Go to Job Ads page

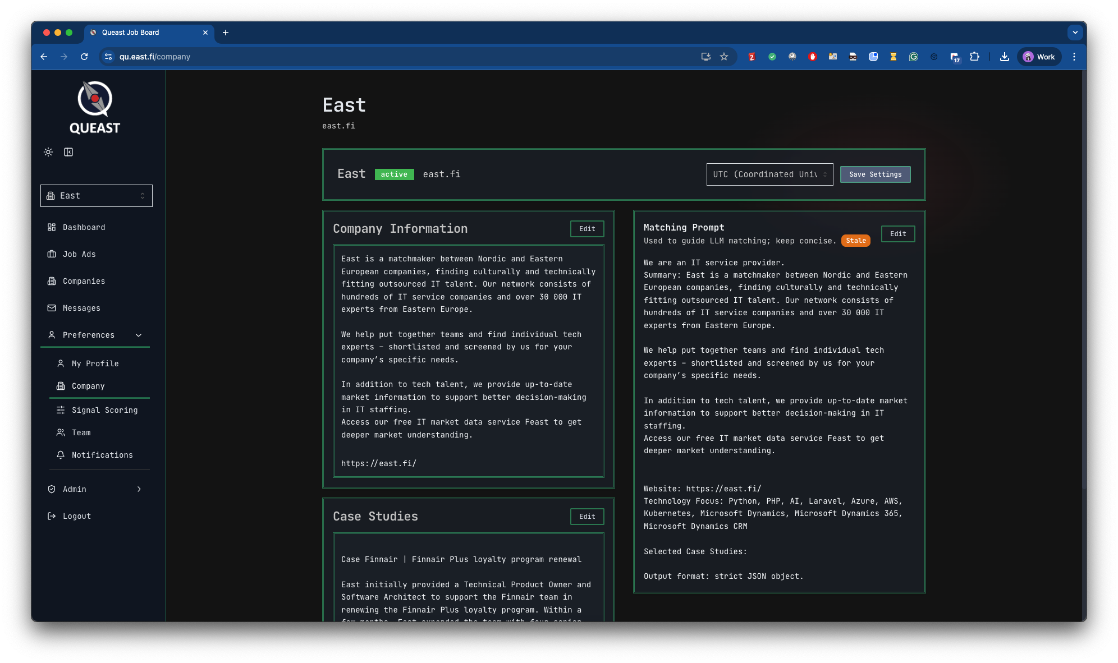[x=79, y=254]
